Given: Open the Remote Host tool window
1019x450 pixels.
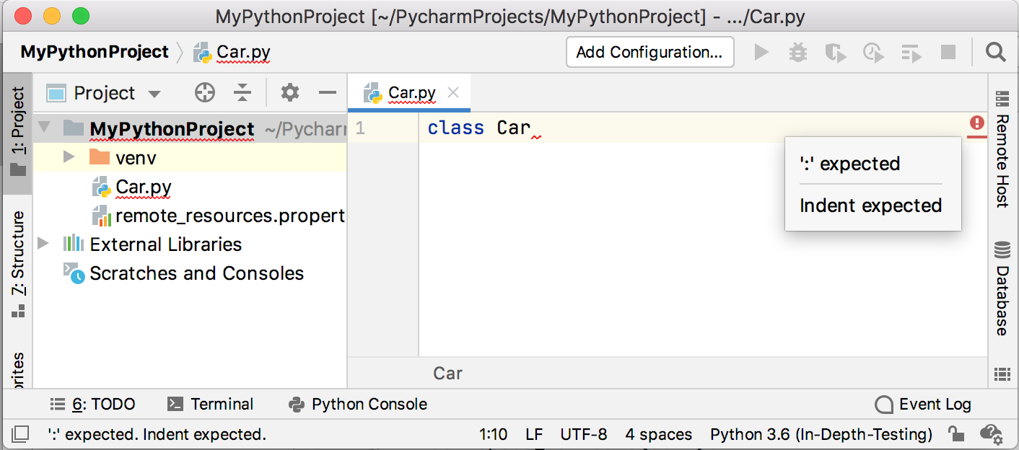Looking at the screenshot, I should point(1002,149).
